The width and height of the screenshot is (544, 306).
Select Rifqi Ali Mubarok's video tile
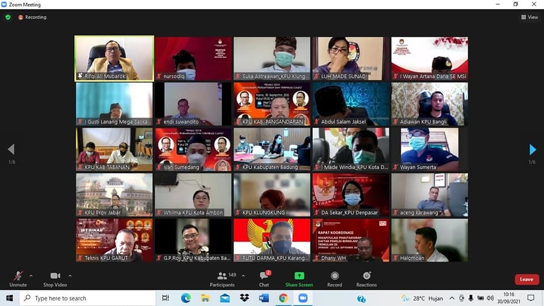[x=114, y=58]
